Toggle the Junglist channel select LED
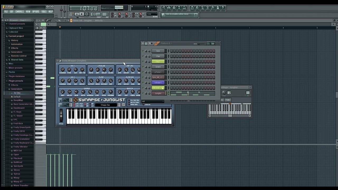 [x=168, y=93]
